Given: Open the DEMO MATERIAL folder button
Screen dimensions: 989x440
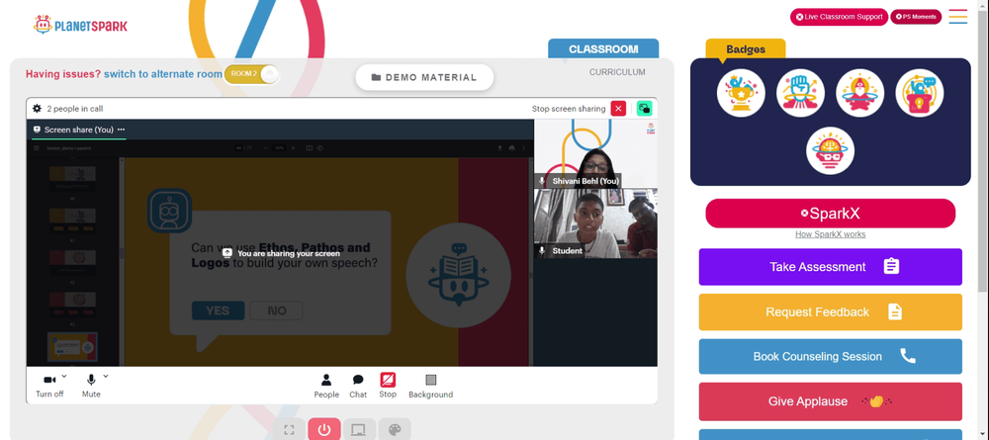Looking at the screenshot, I should coord(424,77).
